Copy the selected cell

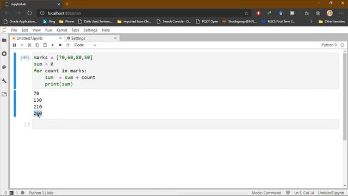[37, 45]
